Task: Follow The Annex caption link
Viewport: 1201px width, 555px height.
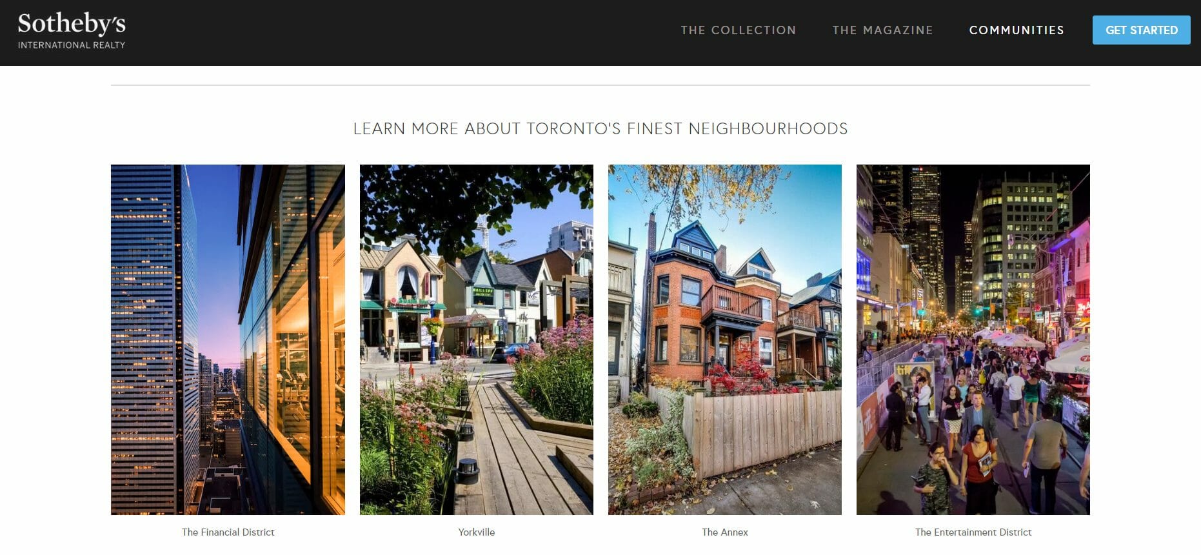Action: tap(725, 532)
